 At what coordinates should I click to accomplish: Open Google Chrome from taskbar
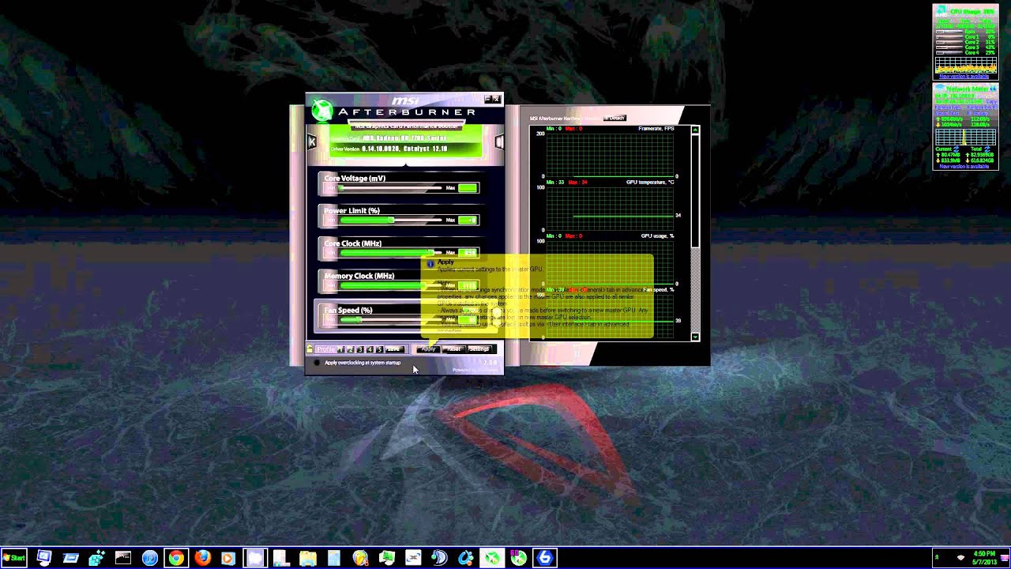[176, 558]
